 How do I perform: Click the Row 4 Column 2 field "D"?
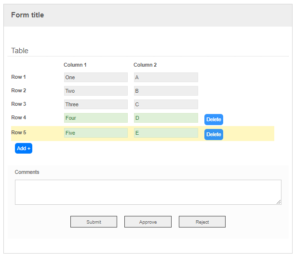165,118
